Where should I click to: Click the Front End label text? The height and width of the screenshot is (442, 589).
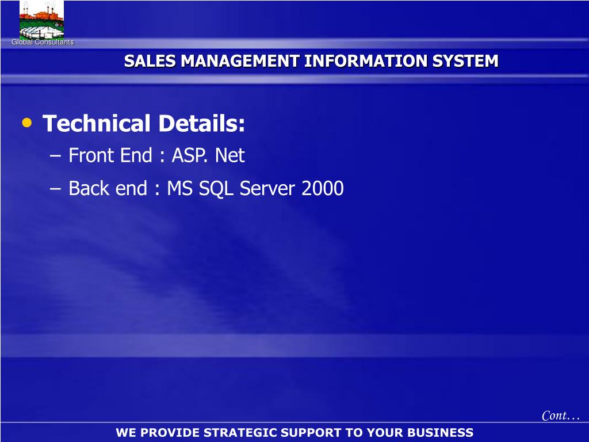pos(110,155)
